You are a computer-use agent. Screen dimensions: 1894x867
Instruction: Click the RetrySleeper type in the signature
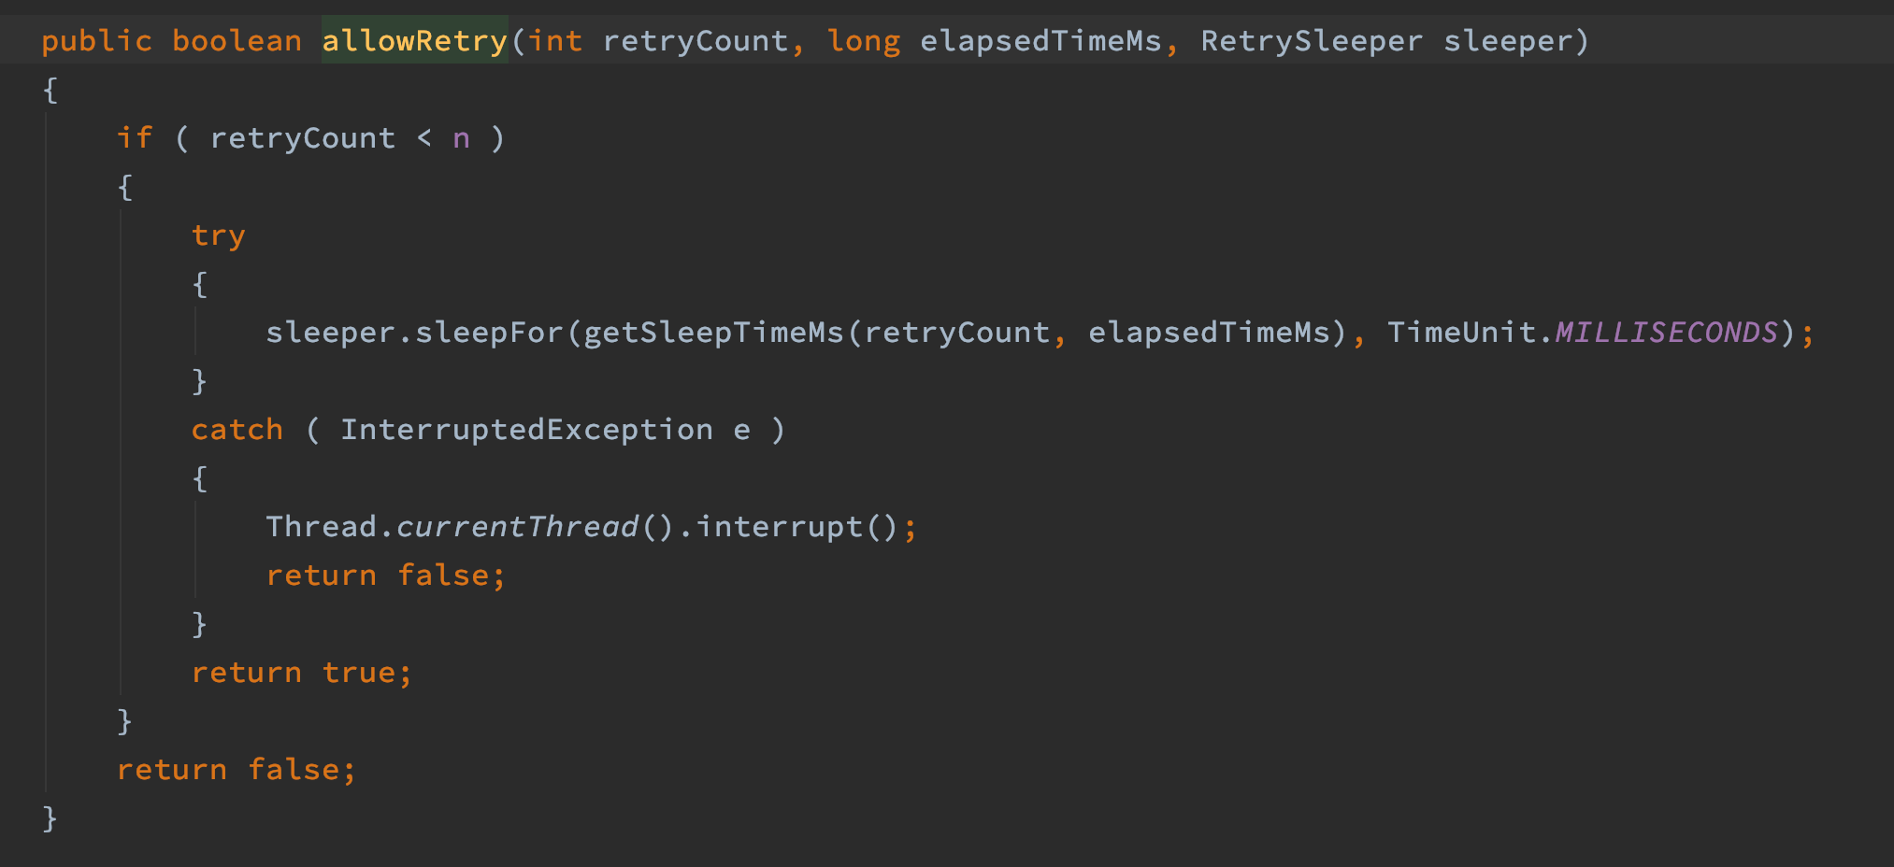pyautogui.click(x=1312, y=41)
